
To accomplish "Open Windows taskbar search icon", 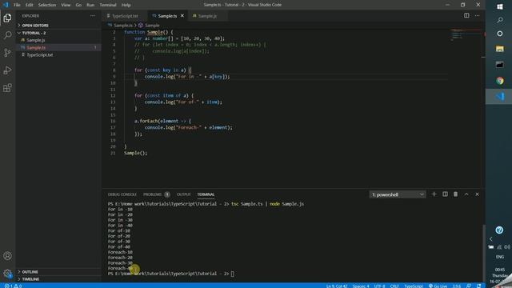I will click(x=499, y=20).
